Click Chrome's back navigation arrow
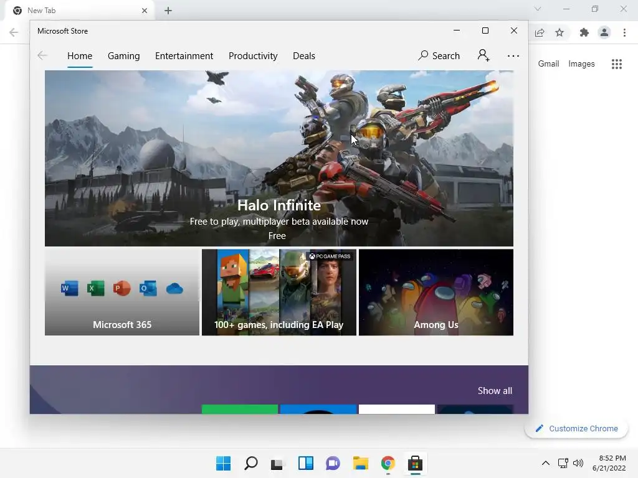Screen dimensions: 638x478 (14, 32)
